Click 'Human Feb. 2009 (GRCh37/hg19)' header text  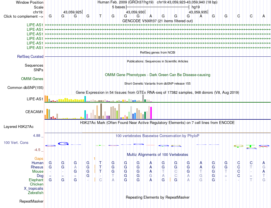[x=126, y=2]
